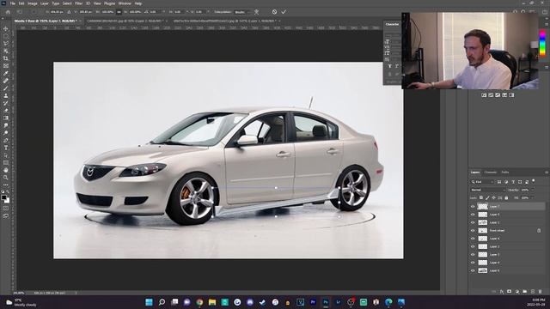Click the width W percentage field
550x309 pixels.
[107, 12]
